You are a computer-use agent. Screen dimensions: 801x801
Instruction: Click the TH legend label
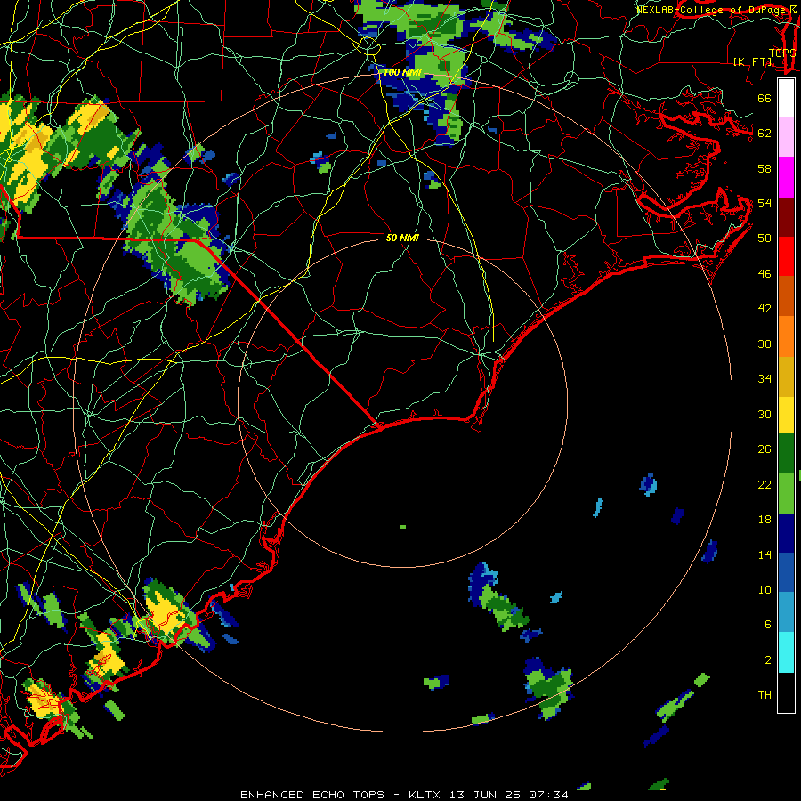coord(765,695)
